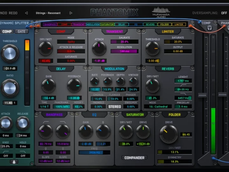Click the Muramasa Audio logo
The image size is (229, 172).
(x=161, y=12)
